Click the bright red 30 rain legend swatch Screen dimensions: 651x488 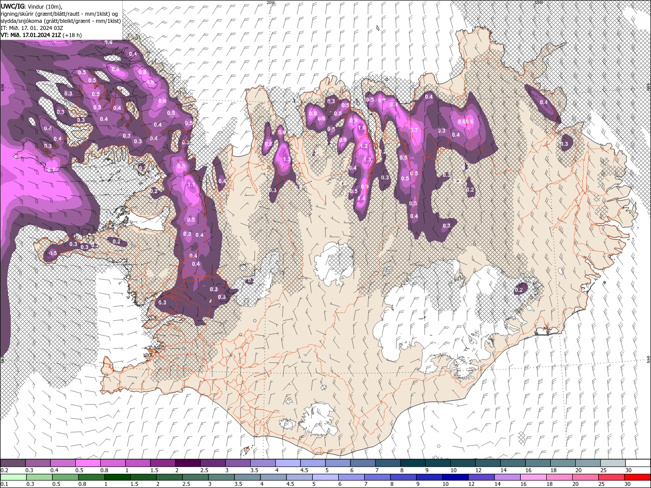point(638,477)
